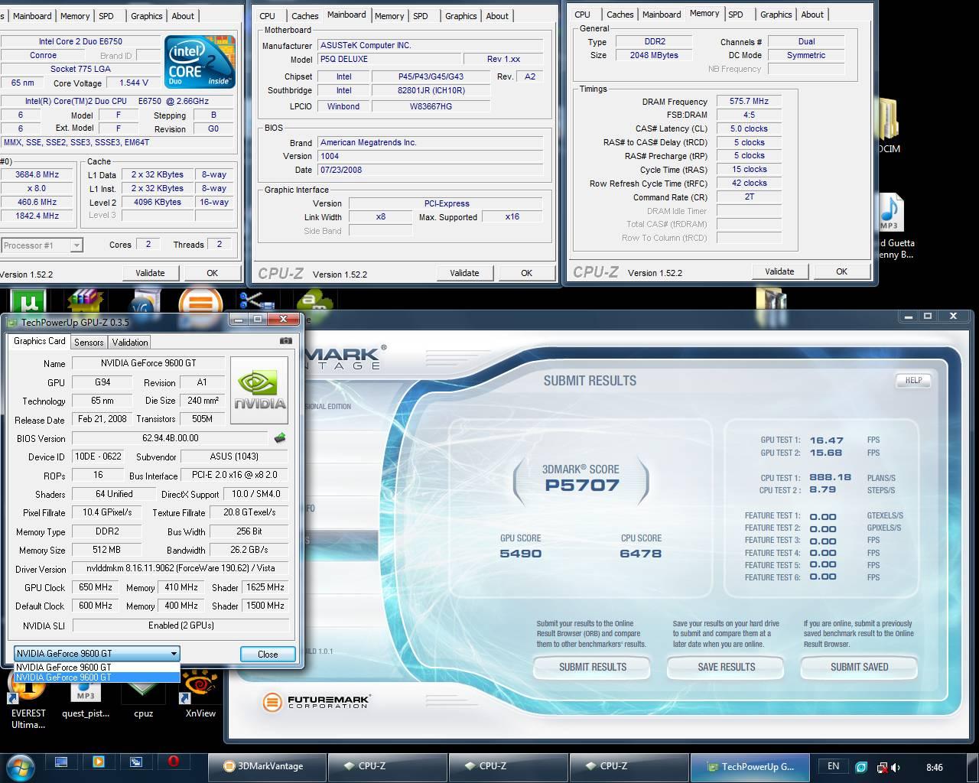The height and width of the screenshot is (783, 979).
Task: Click the Show Desktop quick launch icon
Action: (x=61, y=762)
